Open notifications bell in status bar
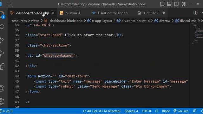Screen dimensions: 203x114 [x=202, y=111]
